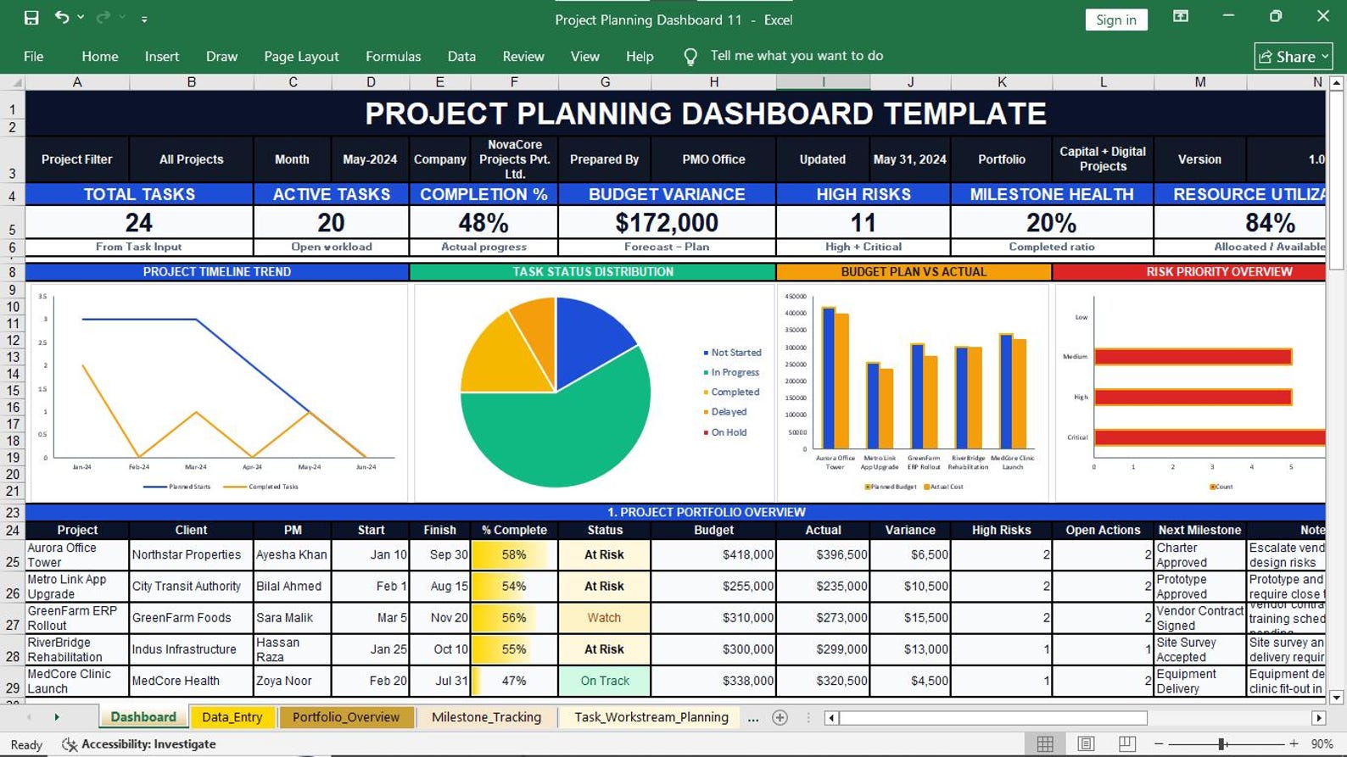Viewport: 1347px width, 757px height.
Task: Click the next sheet navigation arrow
Action: 57,717
